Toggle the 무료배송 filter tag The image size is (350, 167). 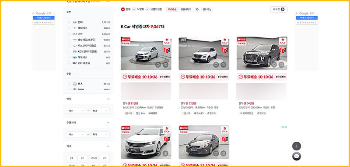point(172,9)
